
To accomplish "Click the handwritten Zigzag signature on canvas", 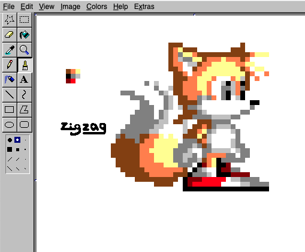I will [83, 128].
